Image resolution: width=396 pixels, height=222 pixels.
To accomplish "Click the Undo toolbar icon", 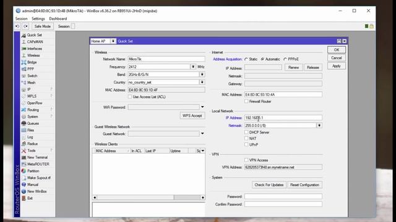I will [x=17, y=26].
